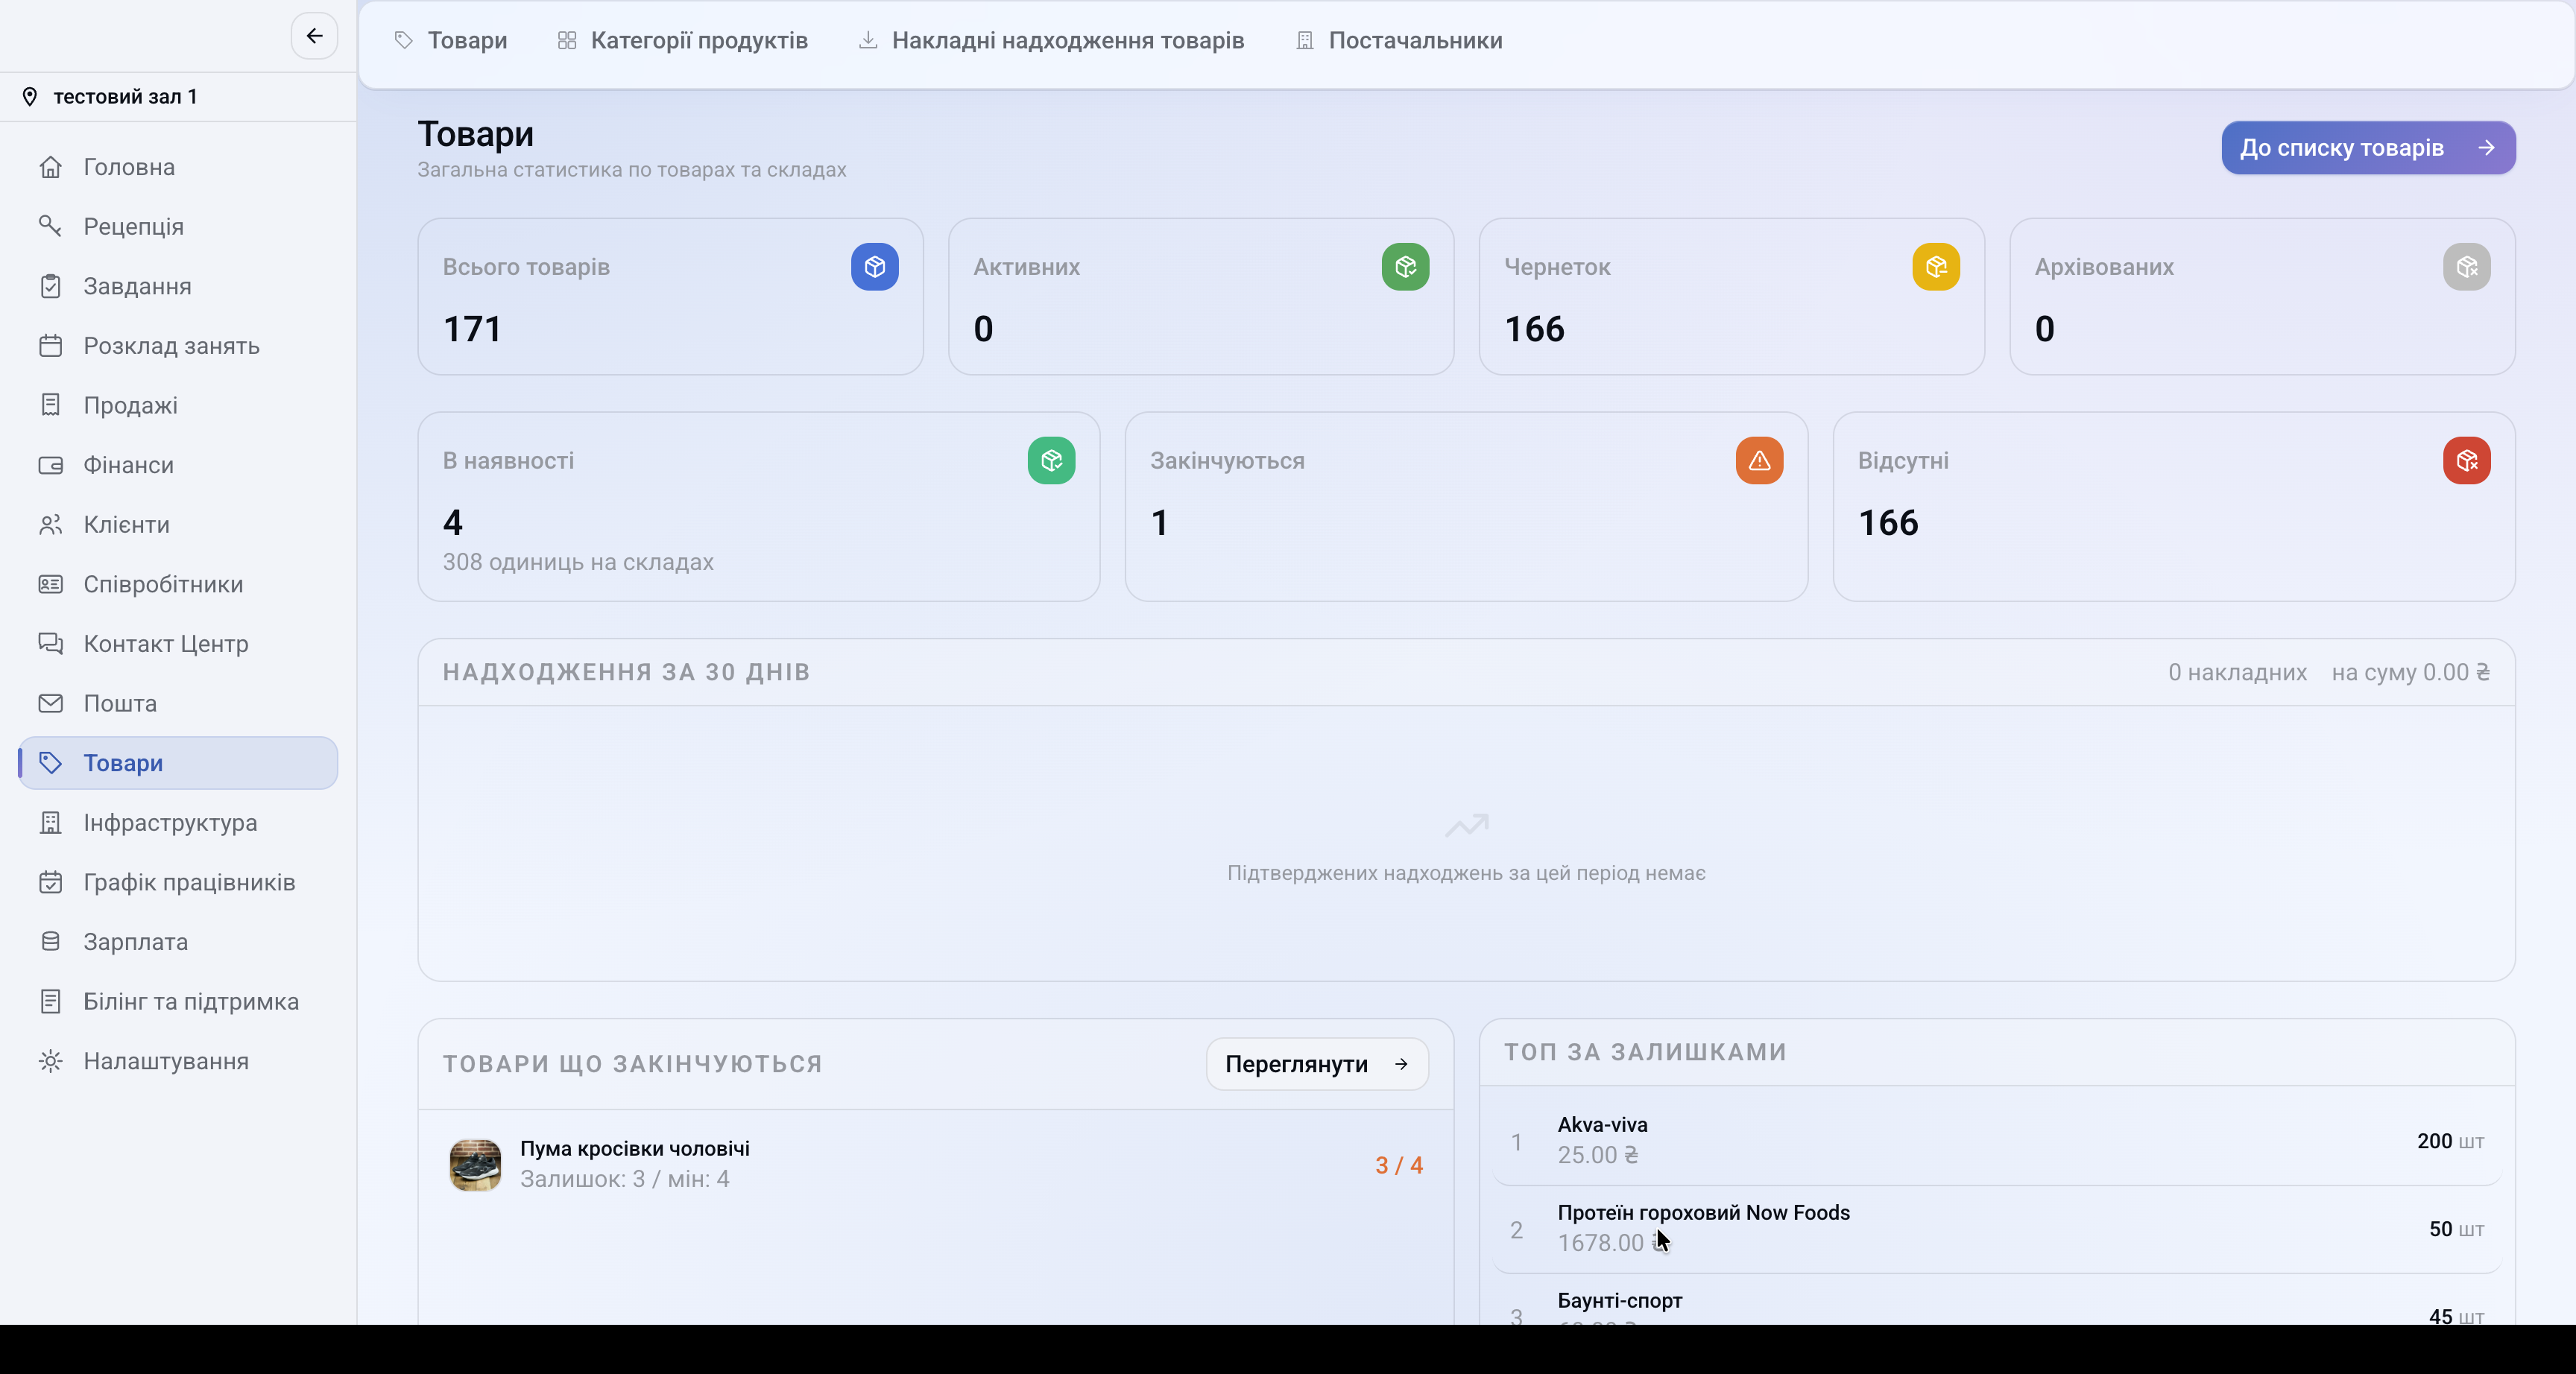The image size is (2576, 1374).
Task: Open Інфраструктура in sidebar
Action: pos(178,823)
